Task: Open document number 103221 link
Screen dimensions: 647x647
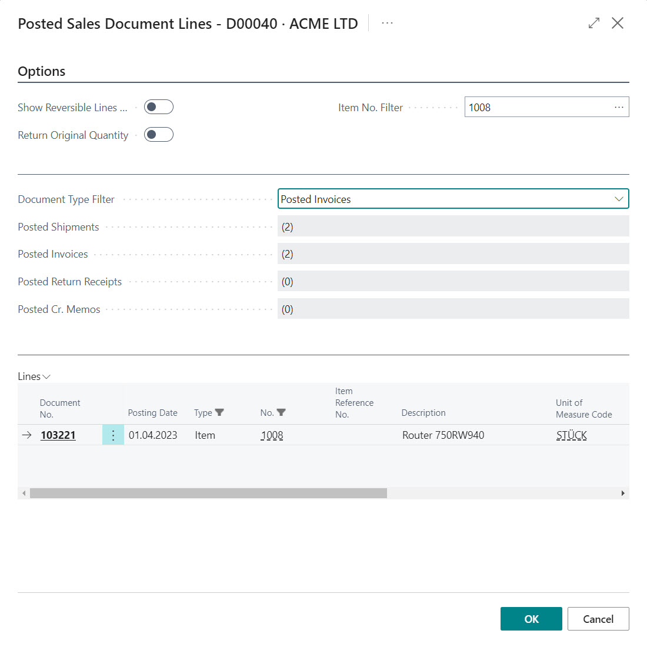Action: 58,435
